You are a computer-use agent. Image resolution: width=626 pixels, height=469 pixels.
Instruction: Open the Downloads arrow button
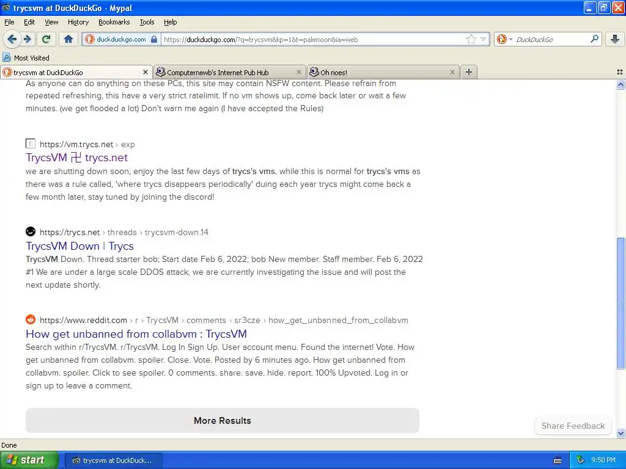click(615, 39)
